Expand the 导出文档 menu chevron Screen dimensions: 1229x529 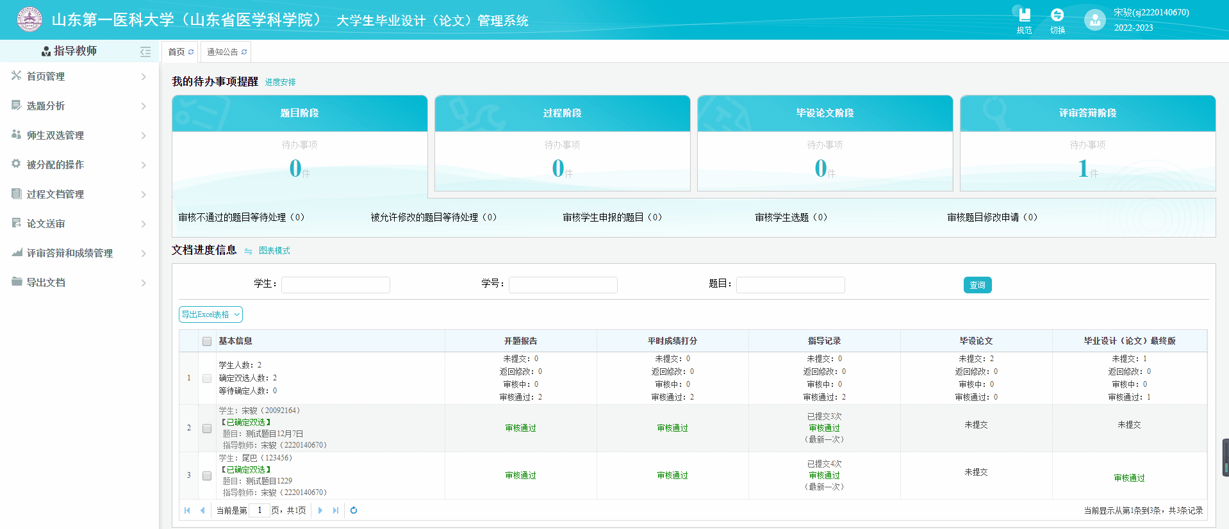(x=144, y=283)
